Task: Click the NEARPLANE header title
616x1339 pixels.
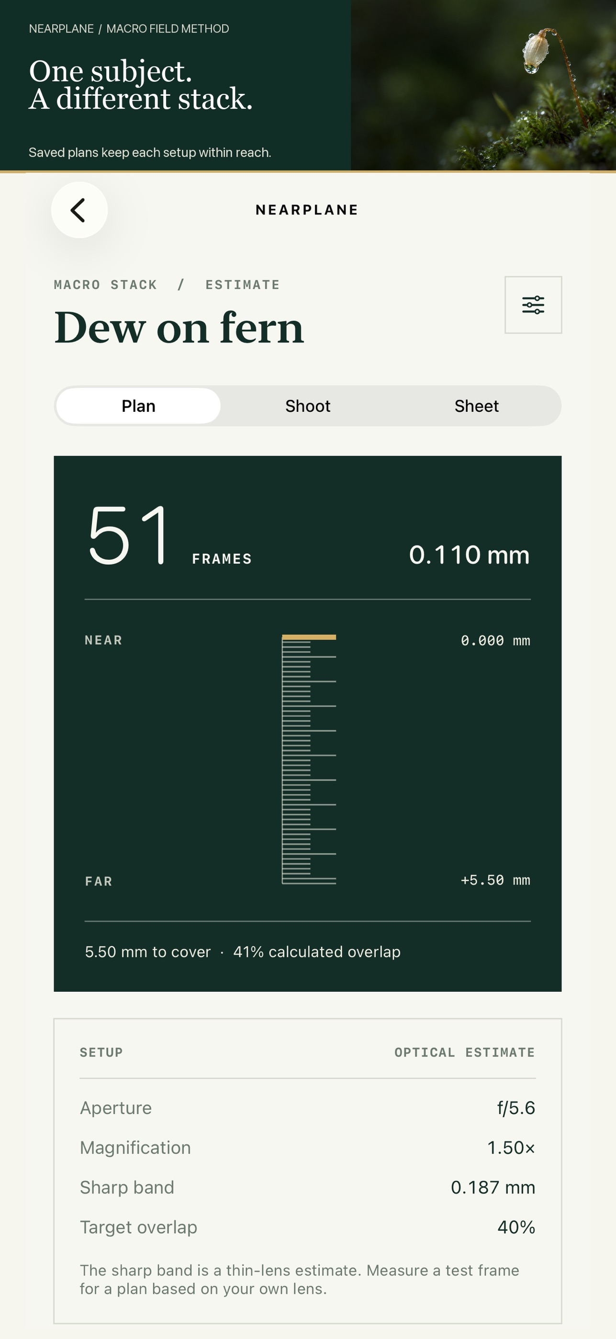Action: coord(307,210)
